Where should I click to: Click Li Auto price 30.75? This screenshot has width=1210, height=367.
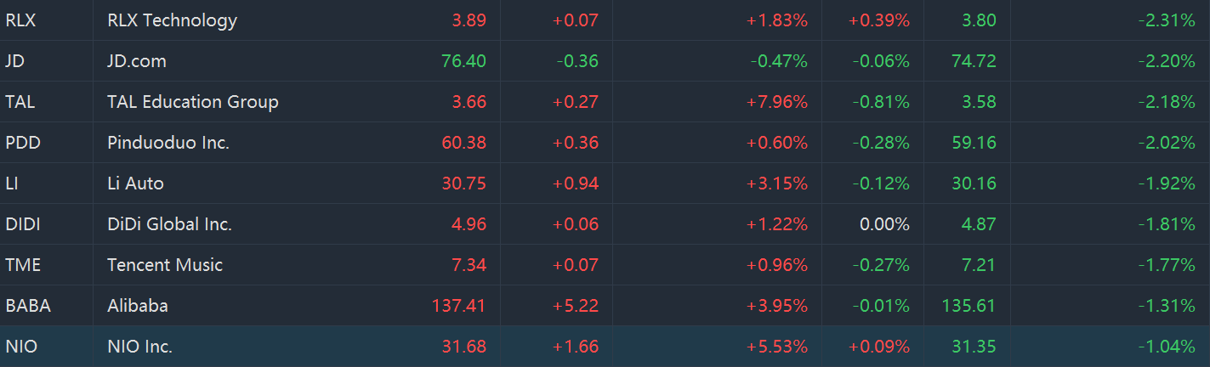(x=464, y=183)
